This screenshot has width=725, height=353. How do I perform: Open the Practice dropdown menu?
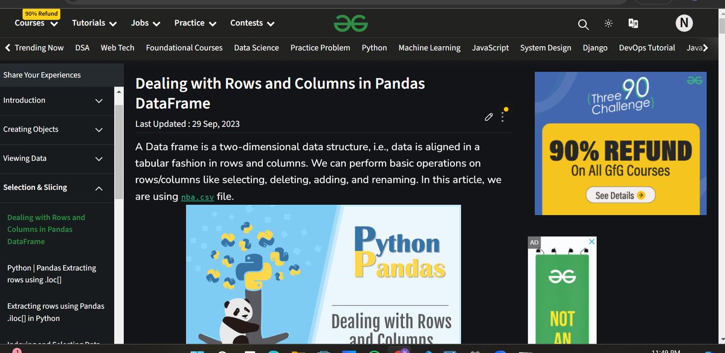tap(195, 24)
